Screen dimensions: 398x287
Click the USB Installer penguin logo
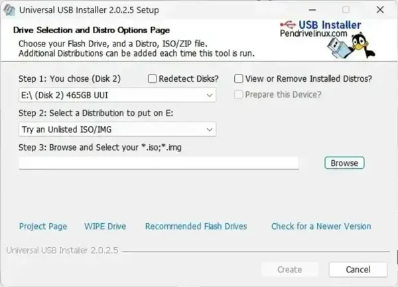351,45
